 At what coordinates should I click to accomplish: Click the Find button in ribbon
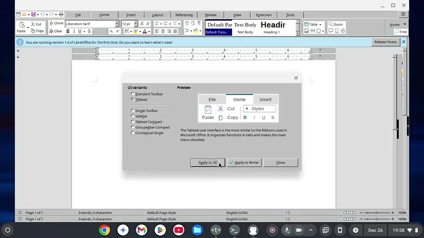pos(401,32)
